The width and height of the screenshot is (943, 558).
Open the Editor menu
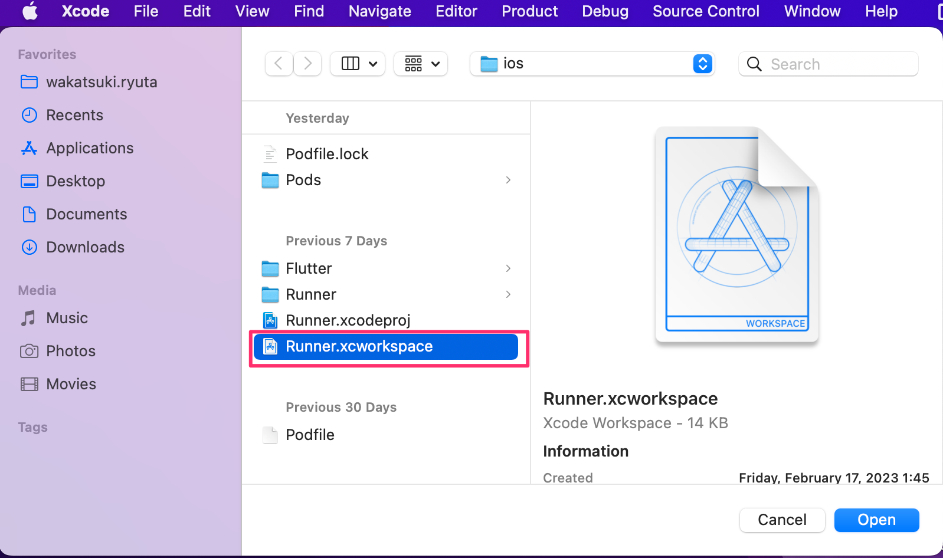coord(456,11)
